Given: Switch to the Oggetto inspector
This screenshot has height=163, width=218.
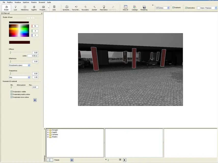Looking at the screenshot, I should [34, 8].
